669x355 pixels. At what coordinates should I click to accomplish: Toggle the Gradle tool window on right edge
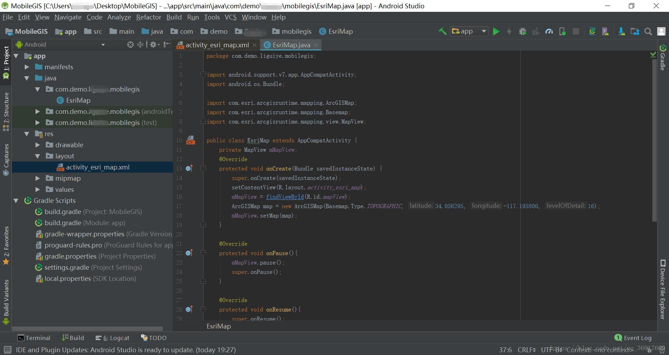click(663, 58)
